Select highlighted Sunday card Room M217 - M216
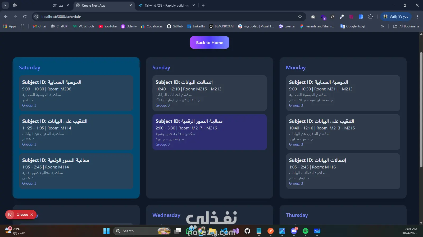Viewport: 423px width, 237px height. [x=210, y=132]
